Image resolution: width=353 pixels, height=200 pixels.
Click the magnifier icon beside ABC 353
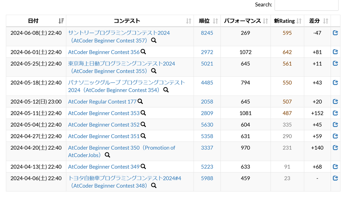(143, 113)
